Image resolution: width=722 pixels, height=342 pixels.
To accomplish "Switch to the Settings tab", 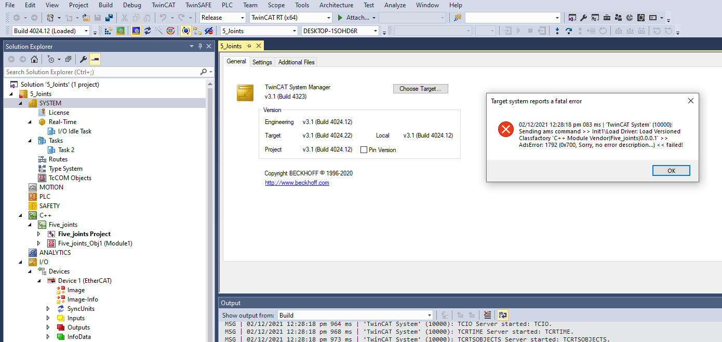I will click(262, 62).
